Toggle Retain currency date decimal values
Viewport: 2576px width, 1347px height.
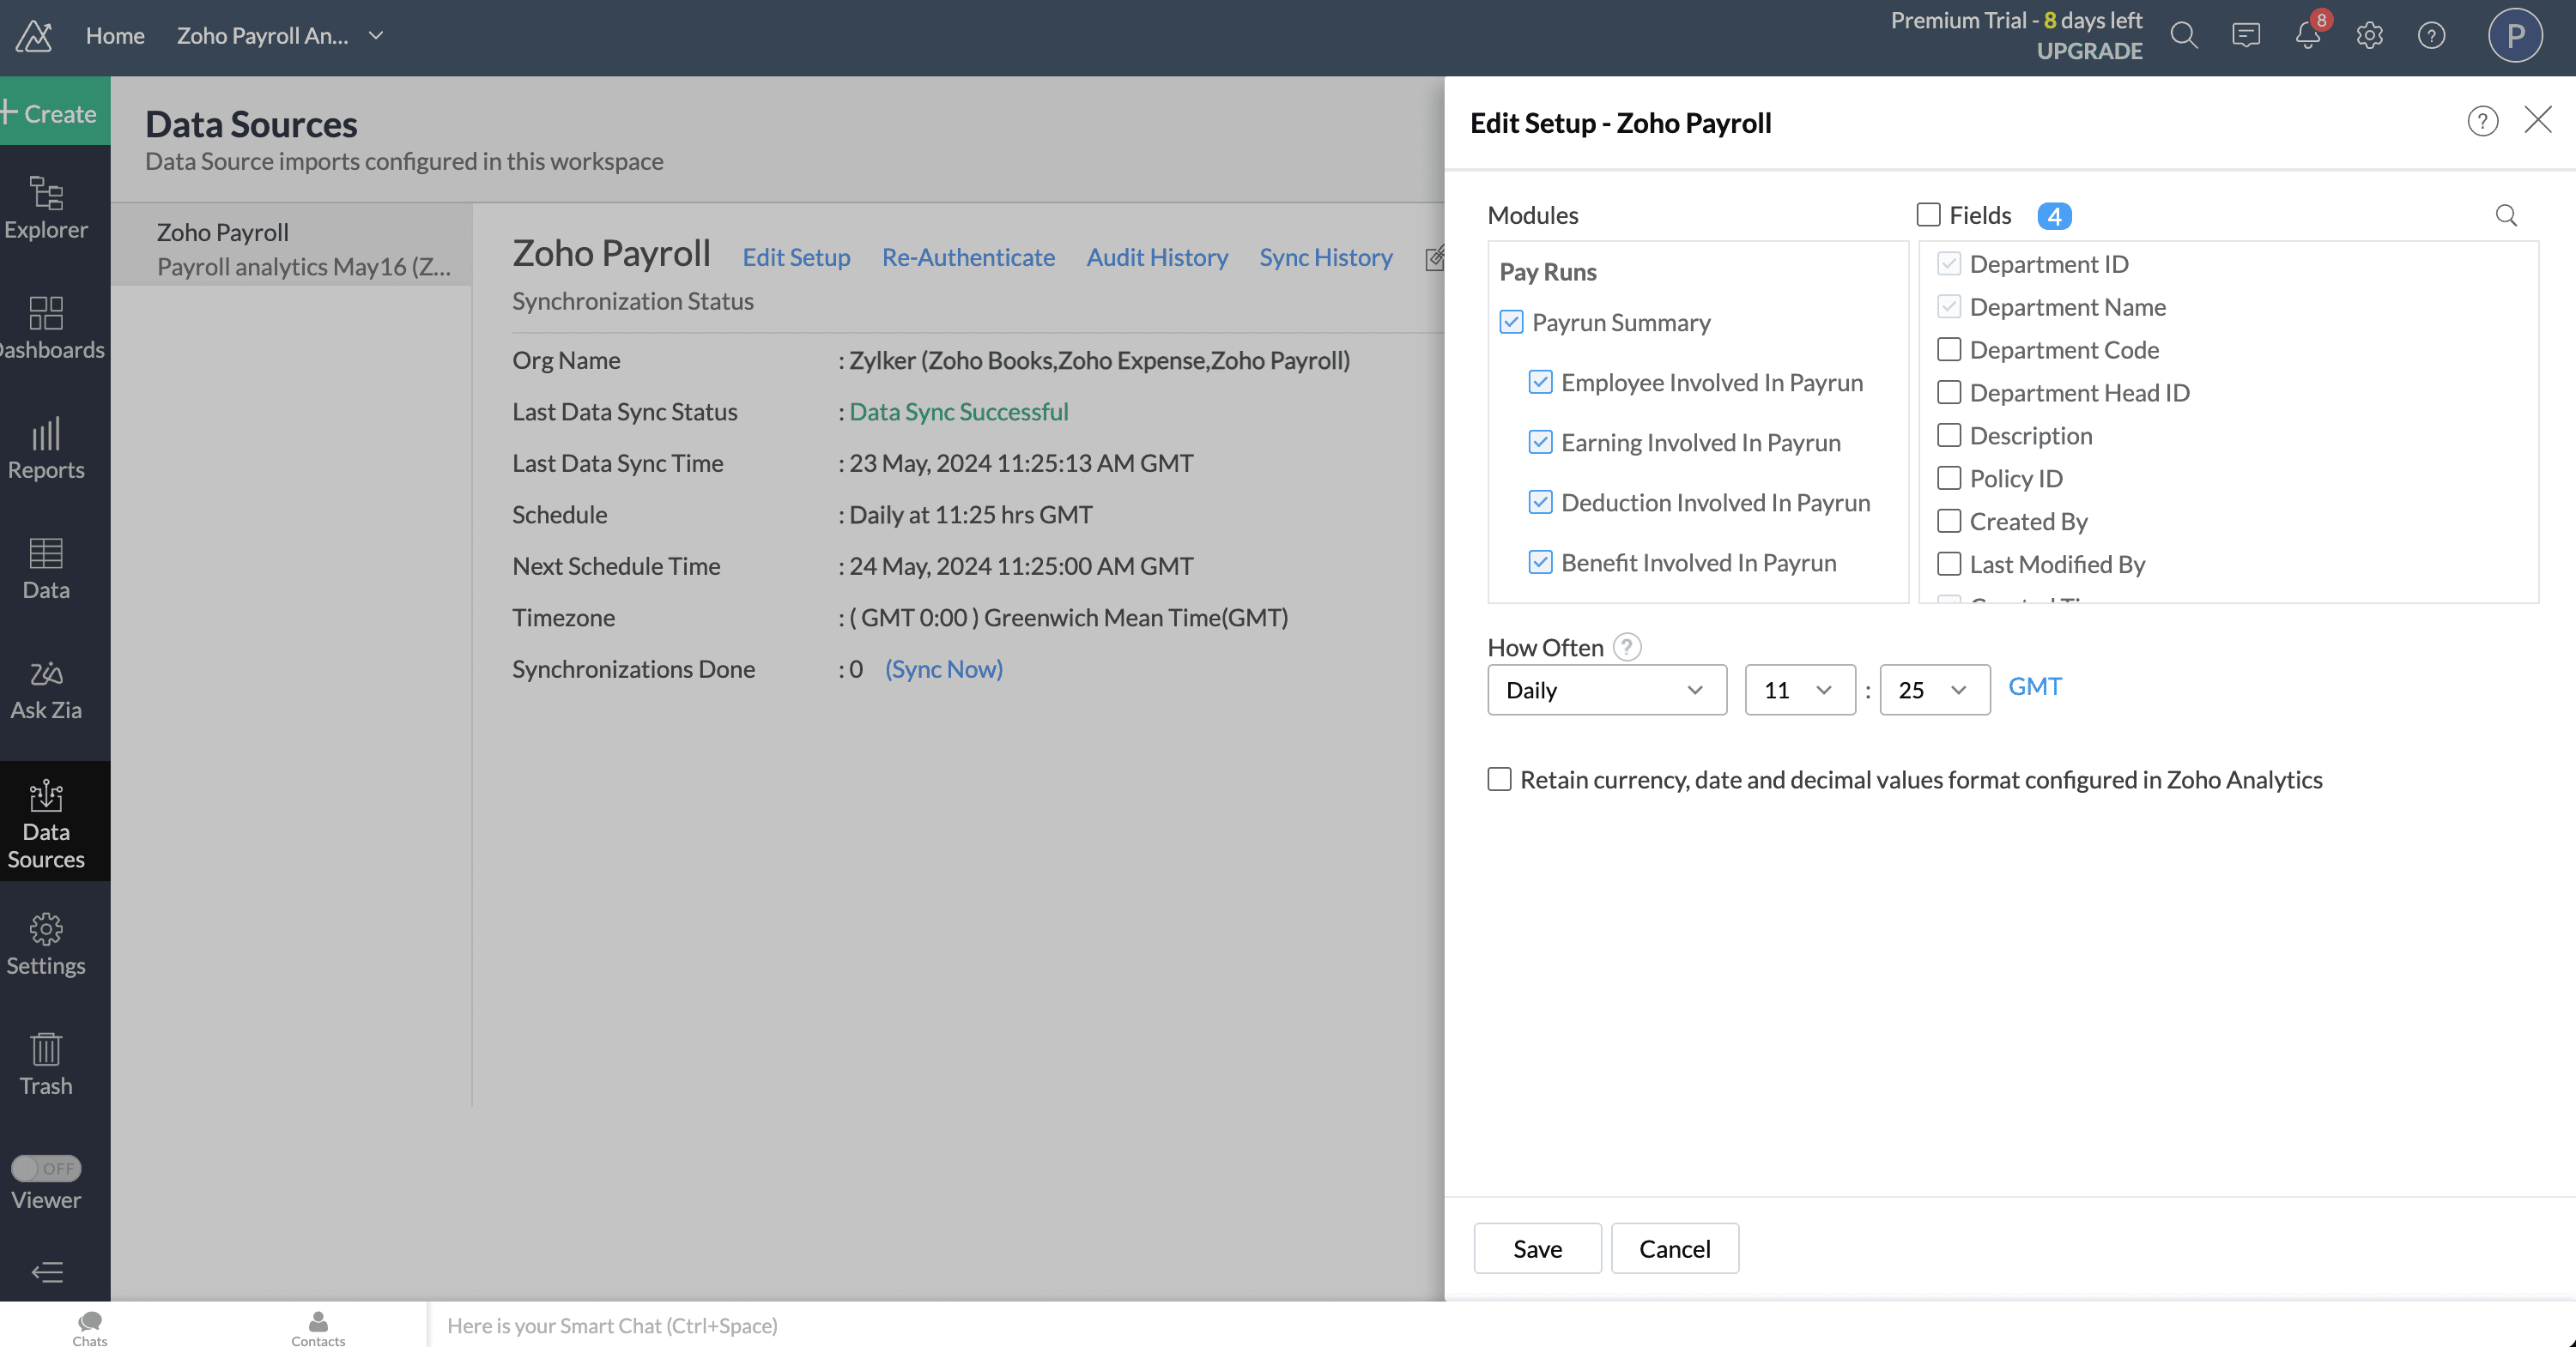(1496, 780)
